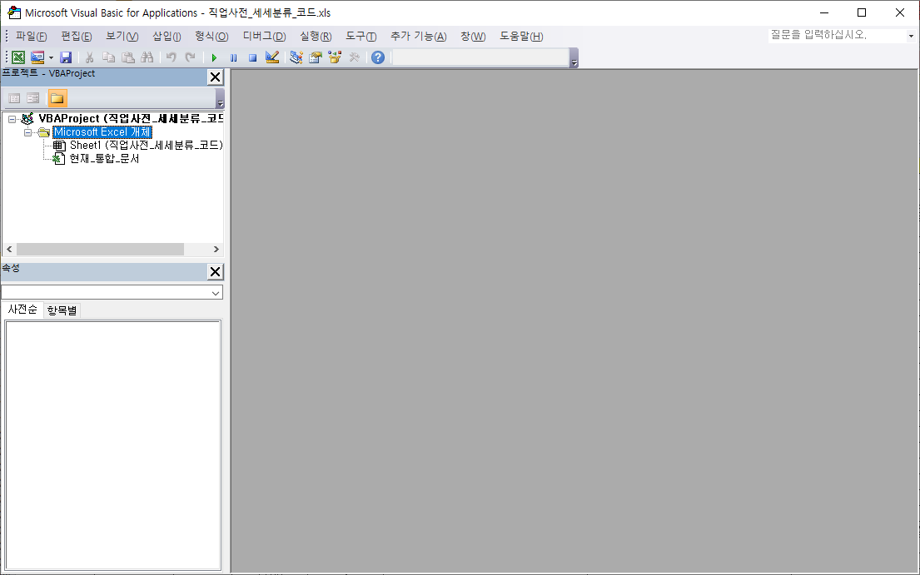The height and width of the screenshot is (575, 920).
Task: Open the 실행(R) menu
Action: pos(316,37)
